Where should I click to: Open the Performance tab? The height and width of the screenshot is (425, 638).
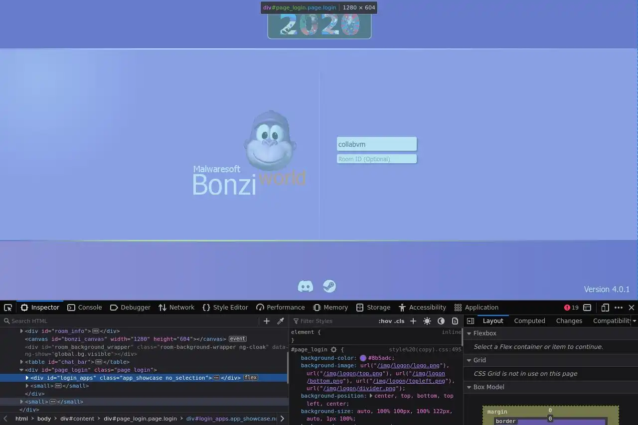[280, 308]
